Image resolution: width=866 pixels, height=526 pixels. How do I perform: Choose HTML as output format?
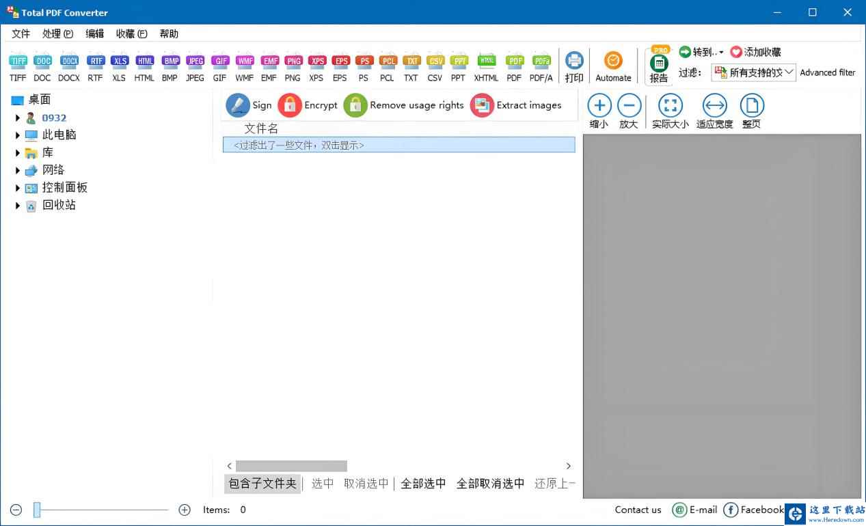144,67
